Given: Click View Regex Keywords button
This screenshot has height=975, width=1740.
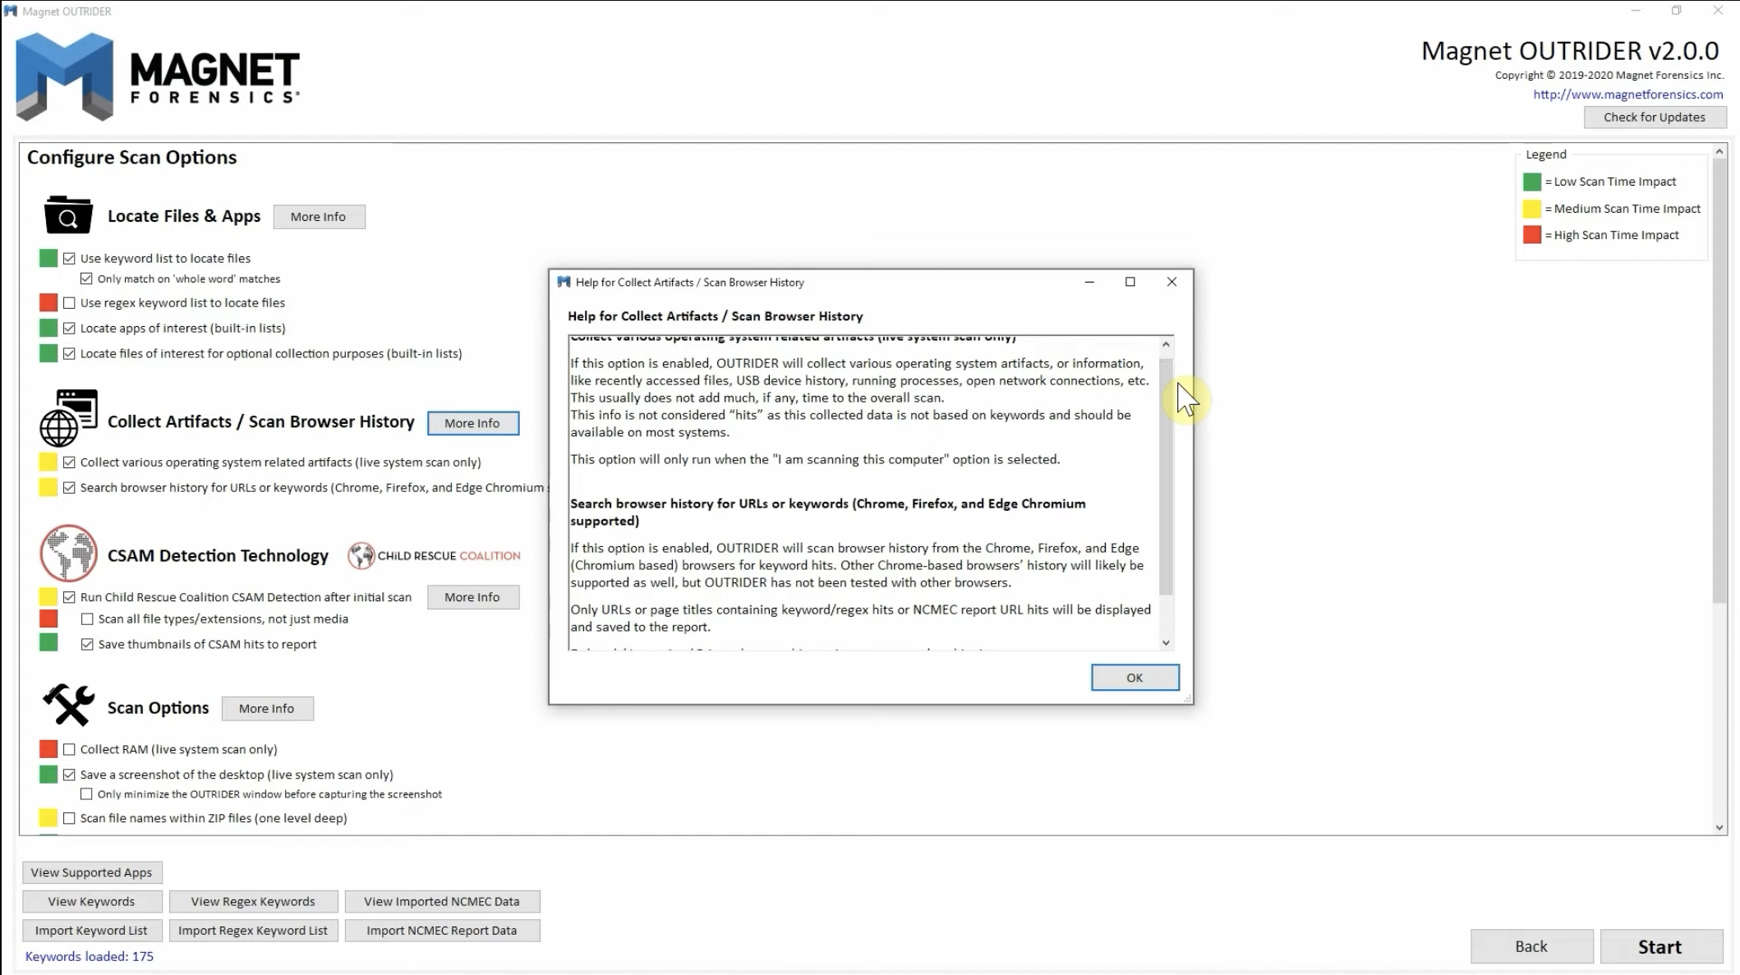Looking at the screenshot, I should 253,901.
